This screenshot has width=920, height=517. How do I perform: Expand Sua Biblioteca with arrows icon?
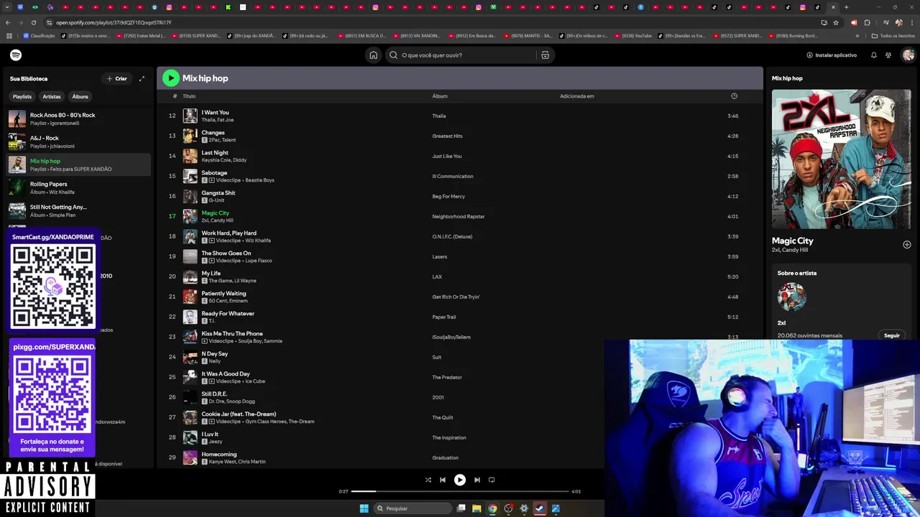coord(142,78)
